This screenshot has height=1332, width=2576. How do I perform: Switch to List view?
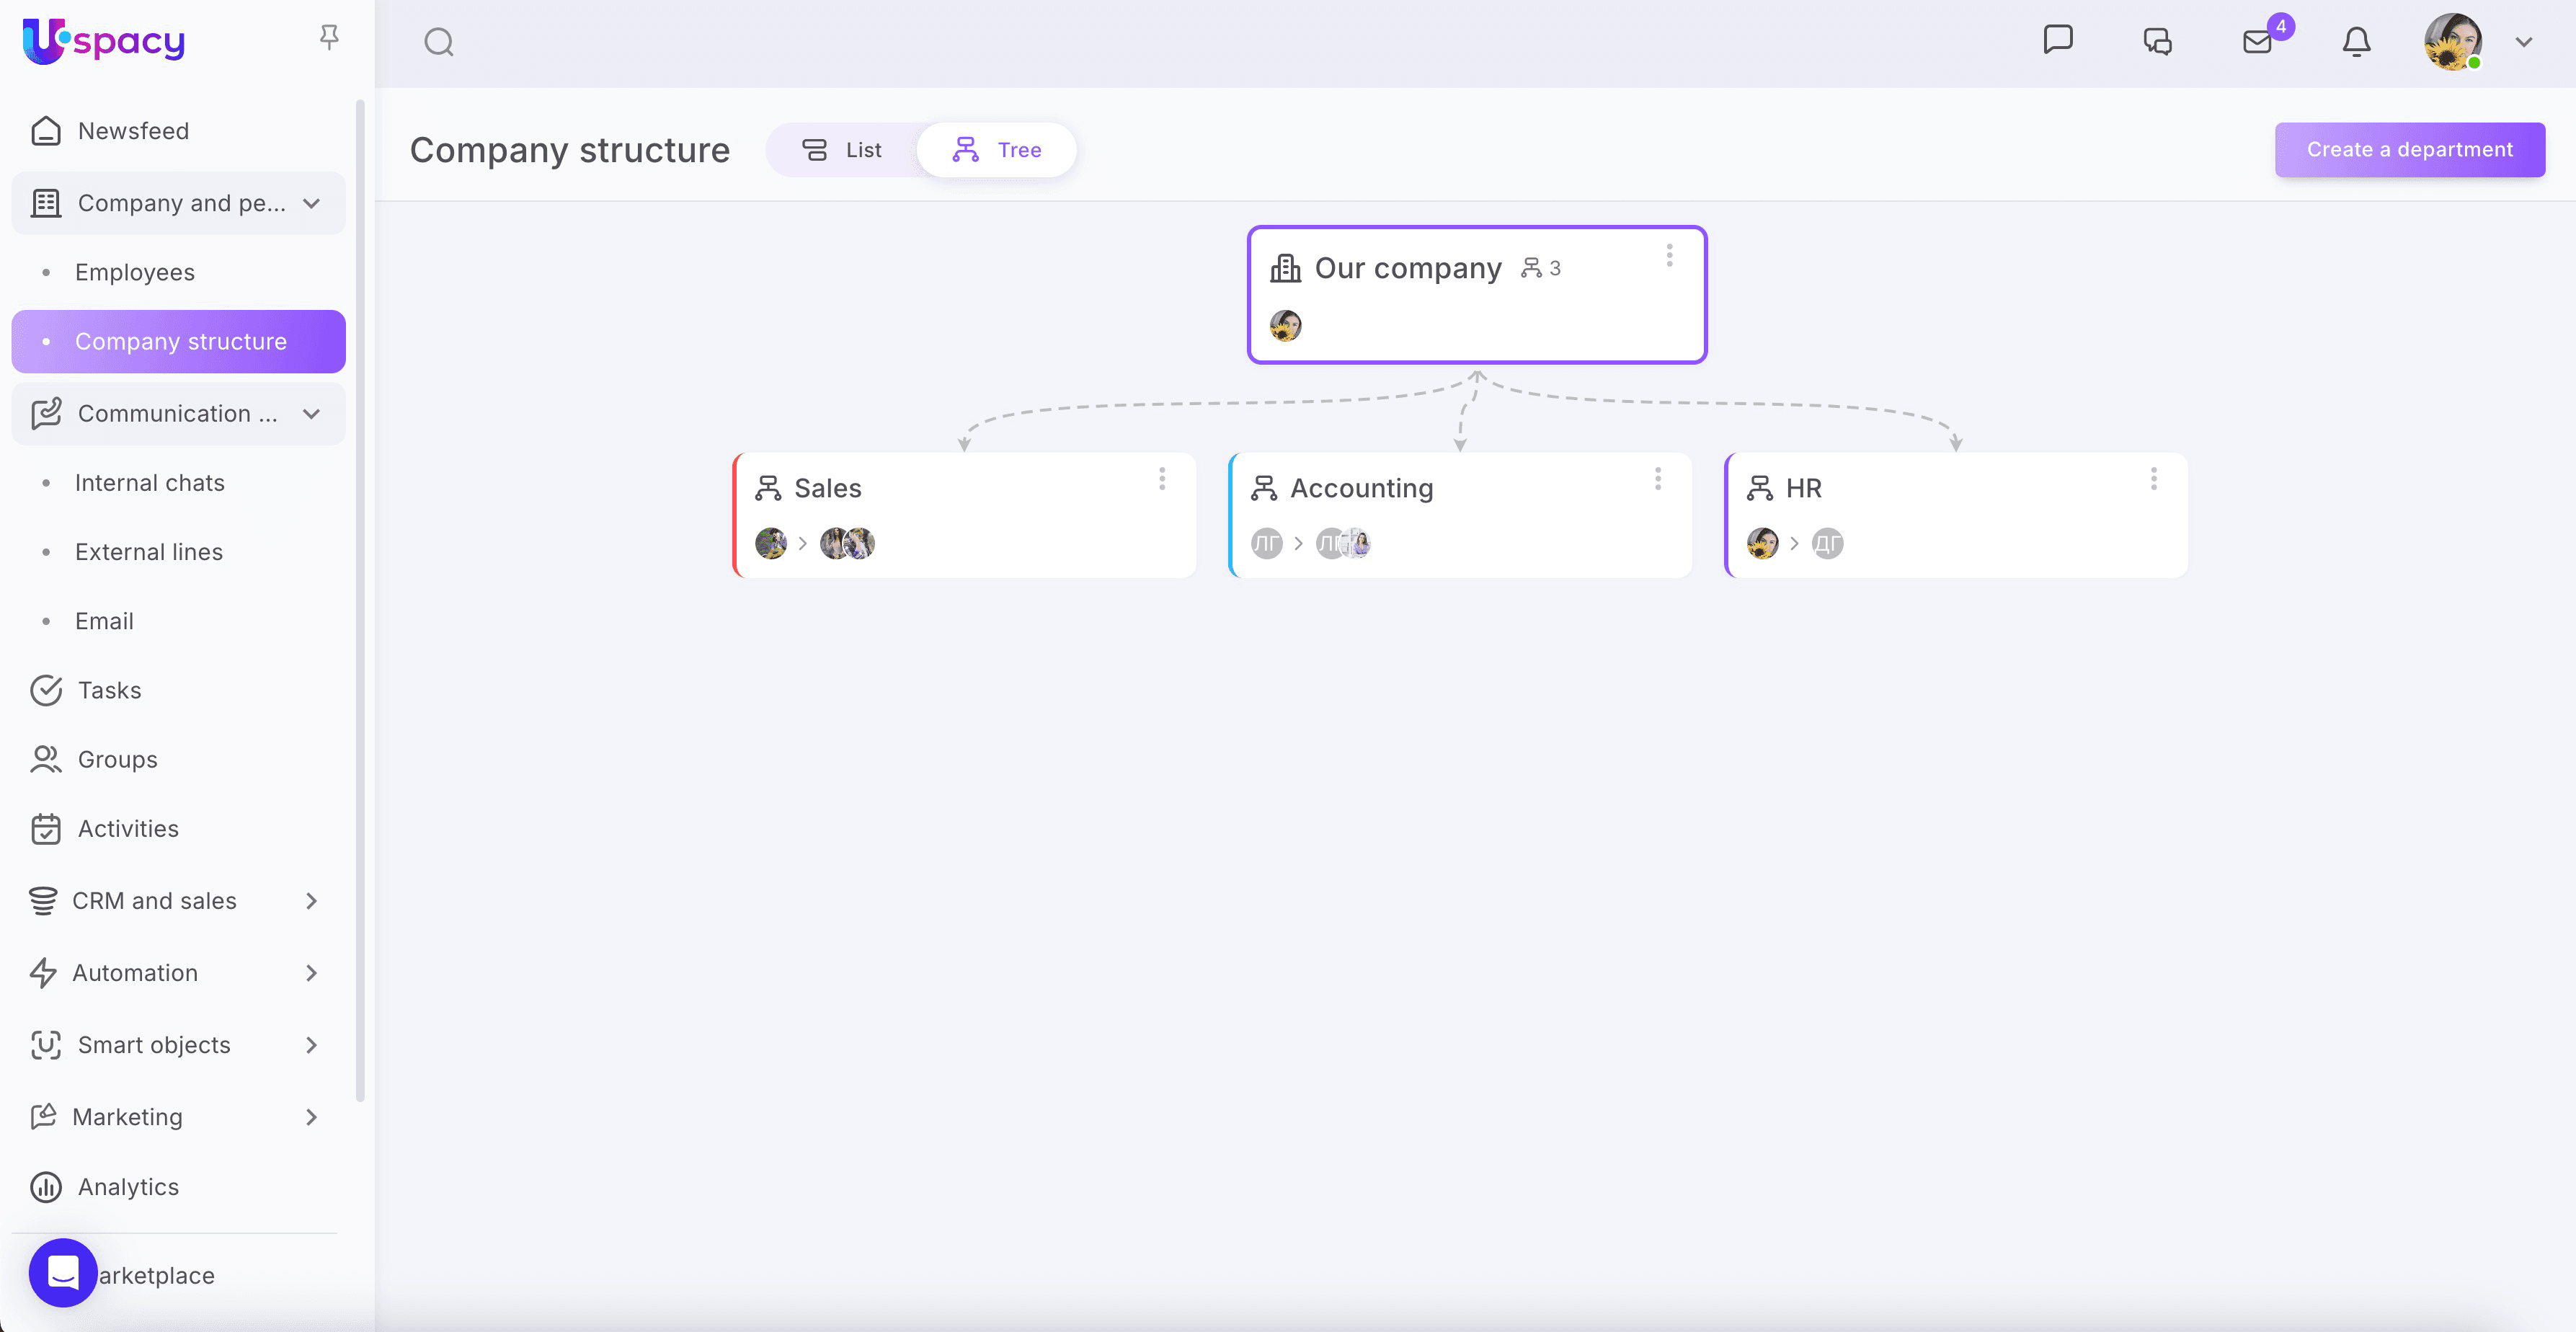(x=842, y=150)
